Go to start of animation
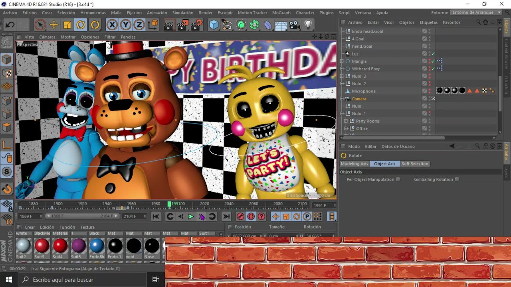The width and height of the screenshot is (511, 287). coord(156,216)
